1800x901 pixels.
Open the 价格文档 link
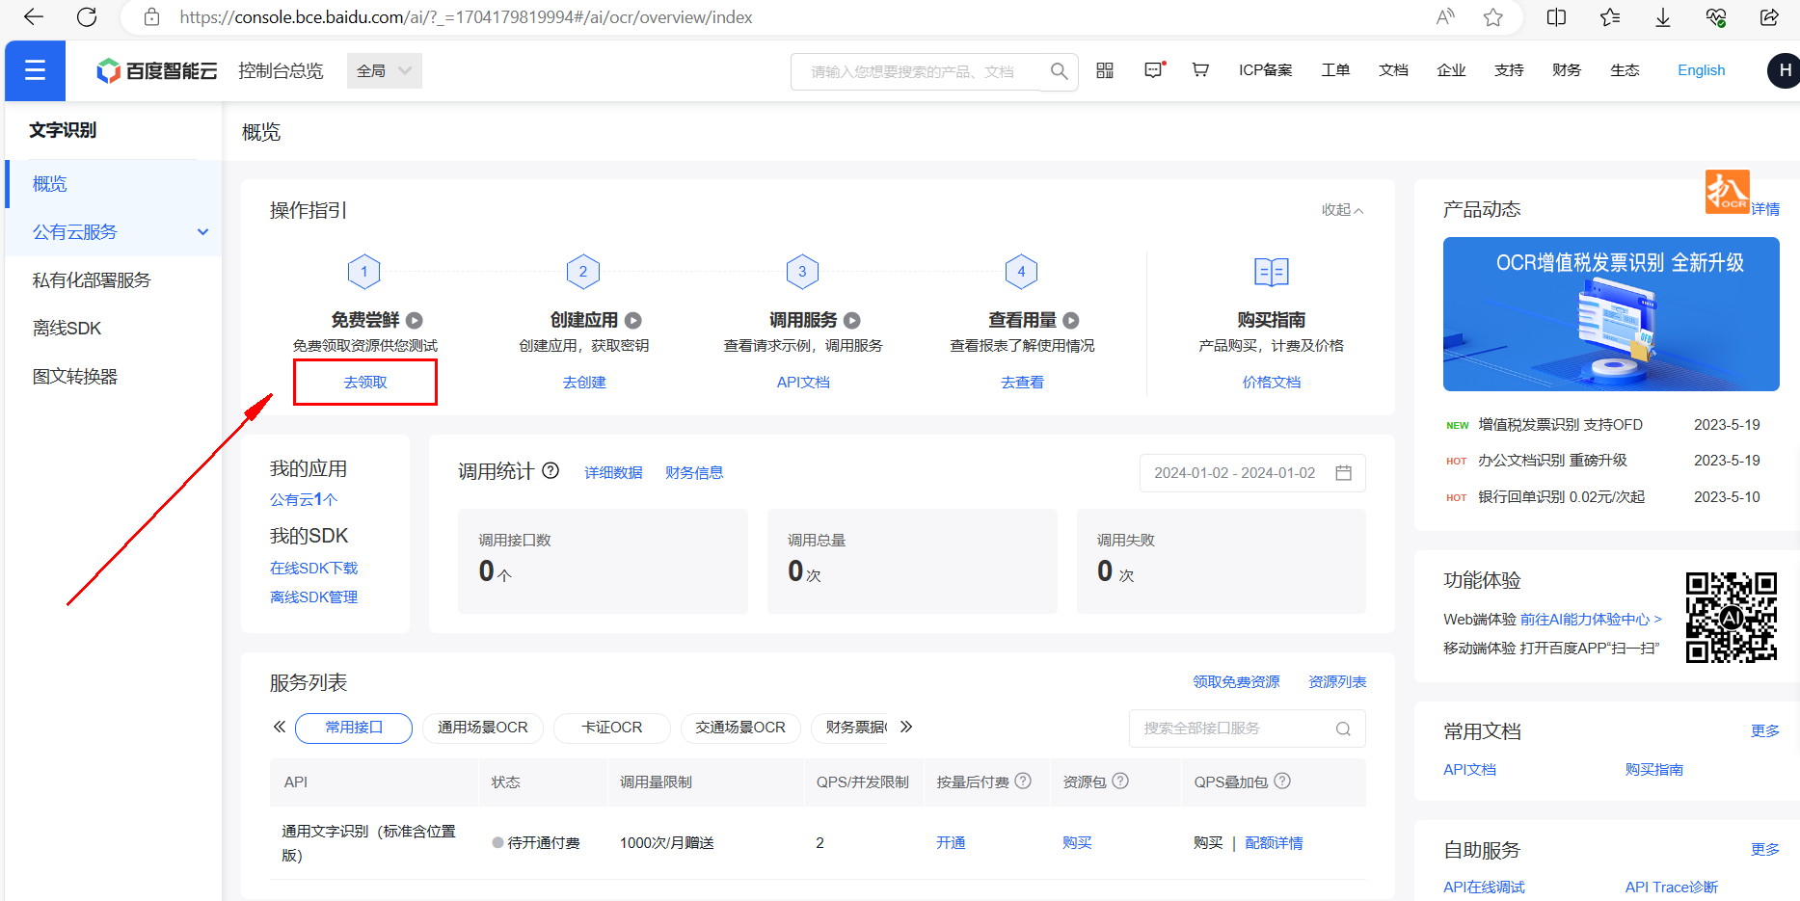1272,383
